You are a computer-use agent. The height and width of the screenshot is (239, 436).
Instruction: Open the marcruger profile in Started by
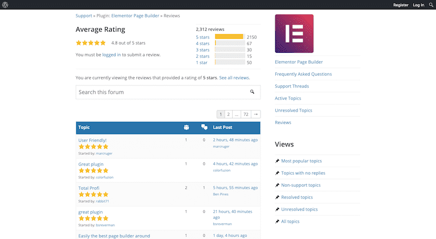104,154
